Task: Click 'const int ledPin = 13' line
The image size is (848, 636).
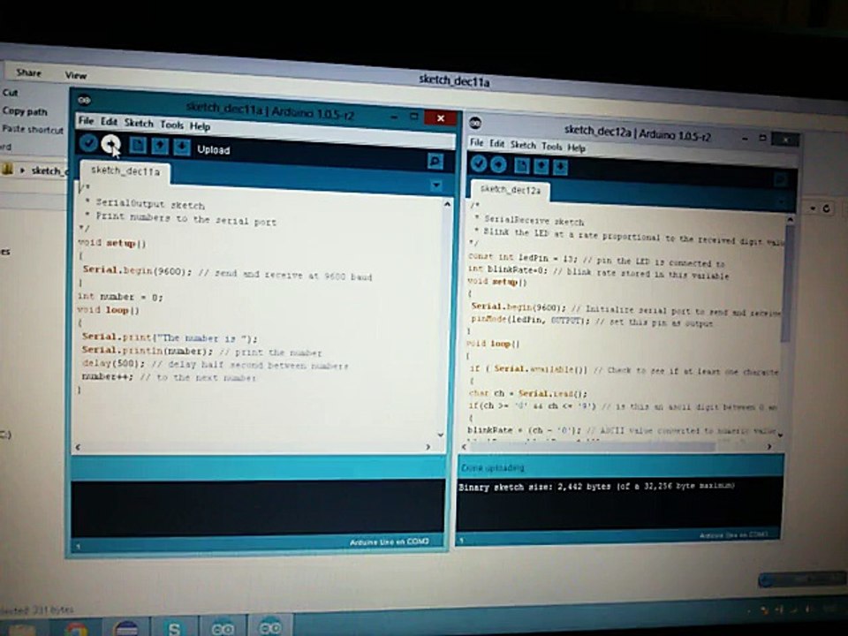Action: [x=596, y=260]
